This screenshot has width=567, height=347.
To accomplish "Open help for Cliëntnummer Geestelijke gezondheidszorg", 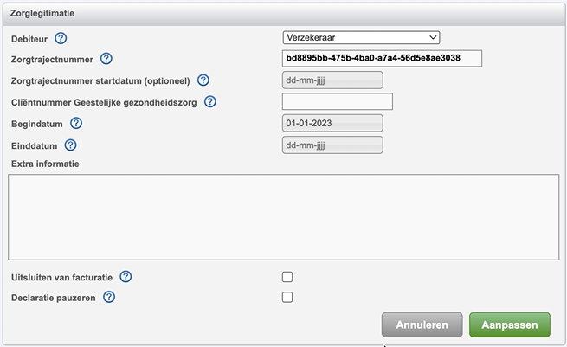I will pyautogui.click(x=210, y=102).
